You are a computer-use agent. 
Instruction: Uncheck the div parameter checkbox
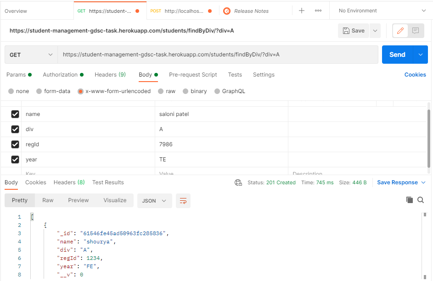coord(15,129)
